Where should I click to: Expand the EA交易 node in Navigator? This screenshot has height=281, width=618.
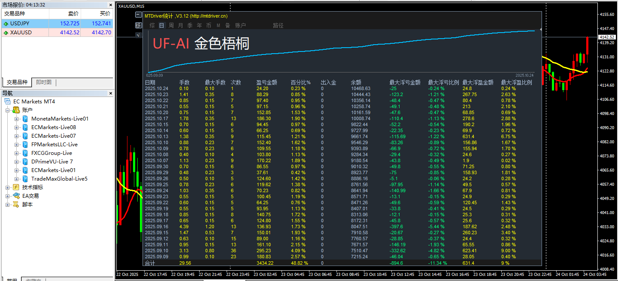pos(8,196)
